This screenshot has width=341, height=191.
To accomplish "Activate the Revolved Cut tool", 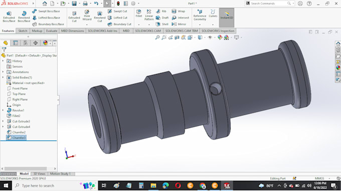I will click(x=100, y=16).
